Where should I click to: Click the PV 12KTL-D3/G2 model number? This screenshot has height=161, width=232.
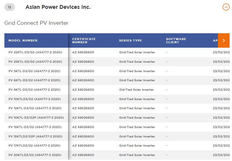point(35,108)
